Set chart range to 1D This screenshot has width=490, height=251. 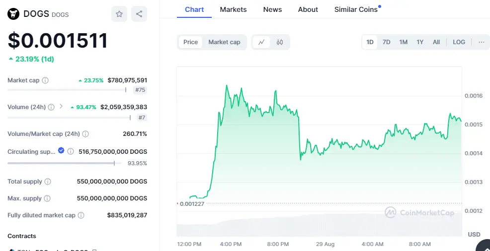(x=370, y=42)
